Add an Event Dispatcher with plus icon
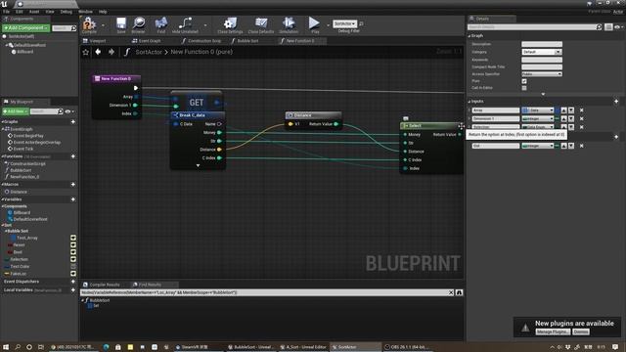Screen dimensions: 626x352 [x=73, y=282]
